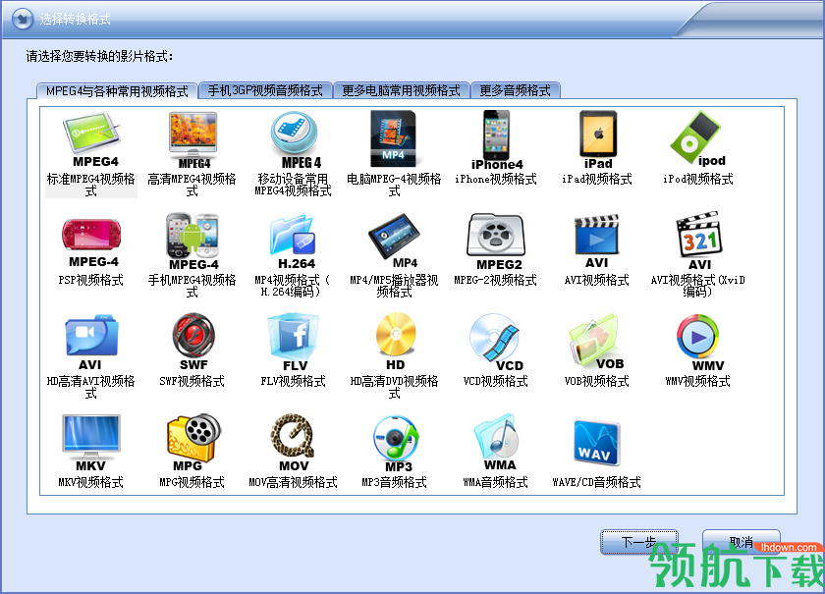Screen dimensions: 825x594
Task: Choose the WMV media player icon
Action: click(x=698, y=342)
